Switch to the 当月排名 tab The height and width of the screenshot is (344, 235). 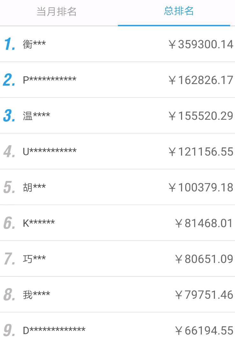coord(57,12)
